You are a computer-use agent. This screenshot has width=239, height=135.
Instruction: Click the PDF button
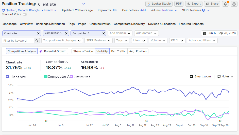point(179,4)
